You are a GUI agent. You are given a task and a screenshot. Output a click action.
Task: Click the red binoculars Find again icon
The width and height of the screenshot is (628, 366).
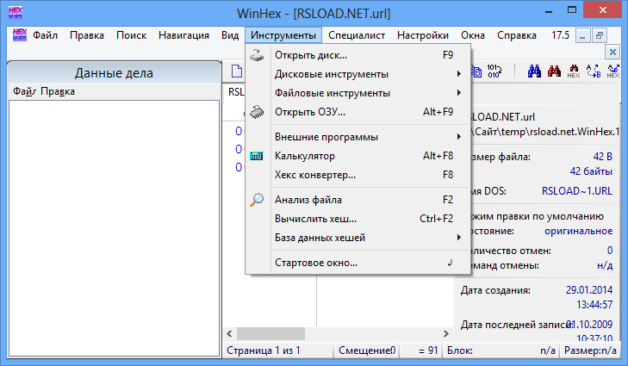554,71
